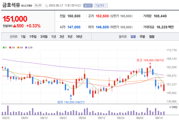The width and height of the screenshot is (179, 121).
Task: Click the 04/21 date axis label
Action: pos(63,118)
